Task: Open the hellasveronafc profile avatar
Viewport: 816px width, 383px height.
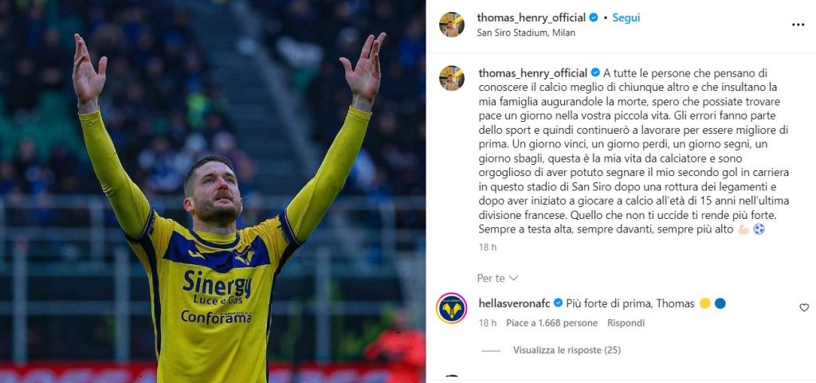Action: click(451, 308)
